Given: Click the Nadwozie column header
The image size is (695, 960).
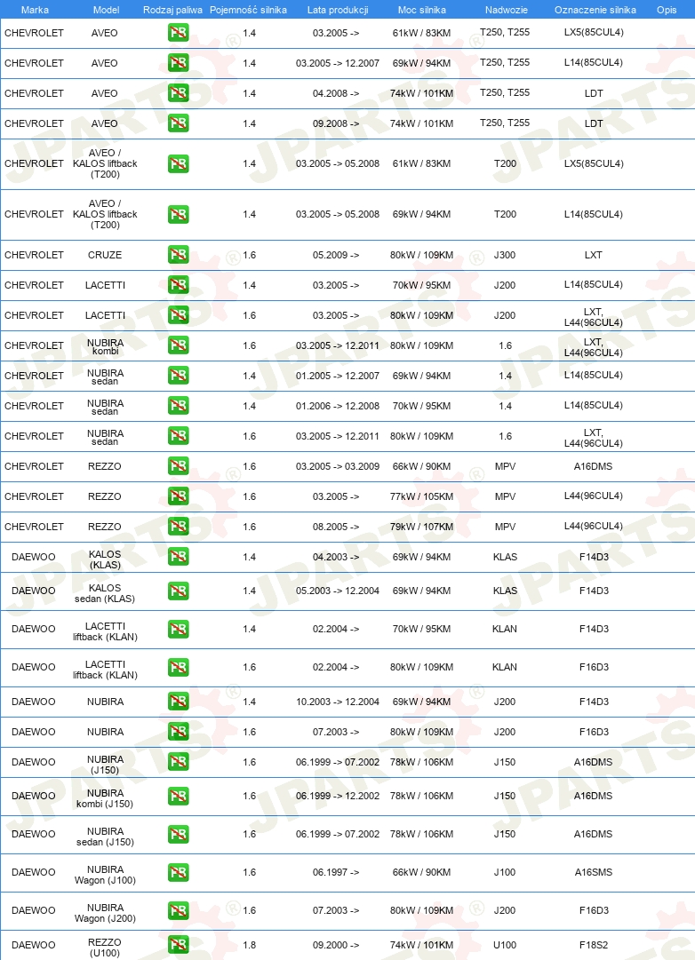Looking at the screenshot, I should [x=507, y=10].
